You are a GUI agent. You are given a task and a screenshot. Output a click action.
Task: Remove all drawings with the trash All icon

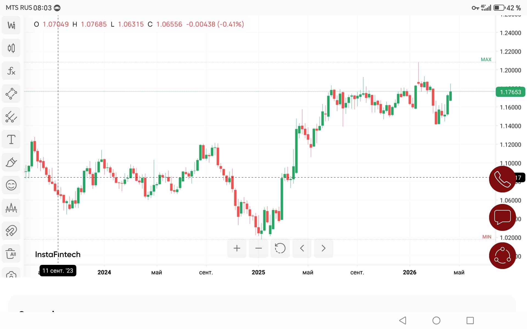tap(11, 253)
